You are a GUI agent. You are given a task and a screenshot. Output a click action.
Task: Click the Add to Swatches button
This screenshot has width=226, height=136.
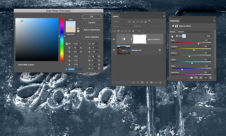tap(92, 30)
